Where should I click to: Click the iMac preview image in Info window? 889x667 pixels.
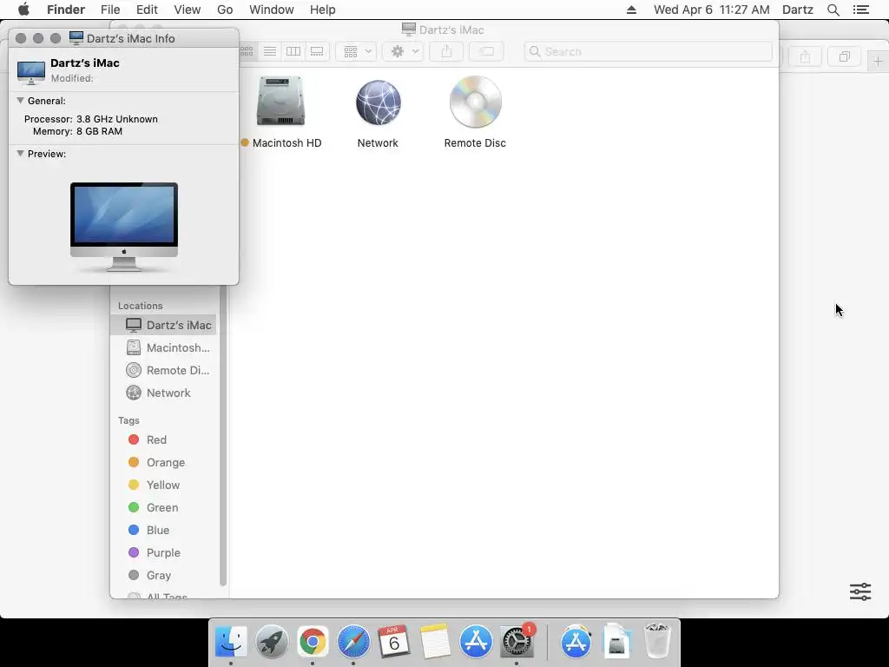[124, 227]
